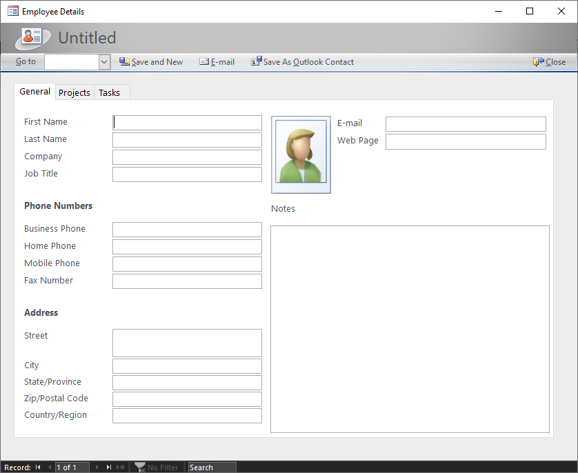The height and width of the screenshot is (473, 578).
Task: Select the Street address box
Action: (187, 343)
